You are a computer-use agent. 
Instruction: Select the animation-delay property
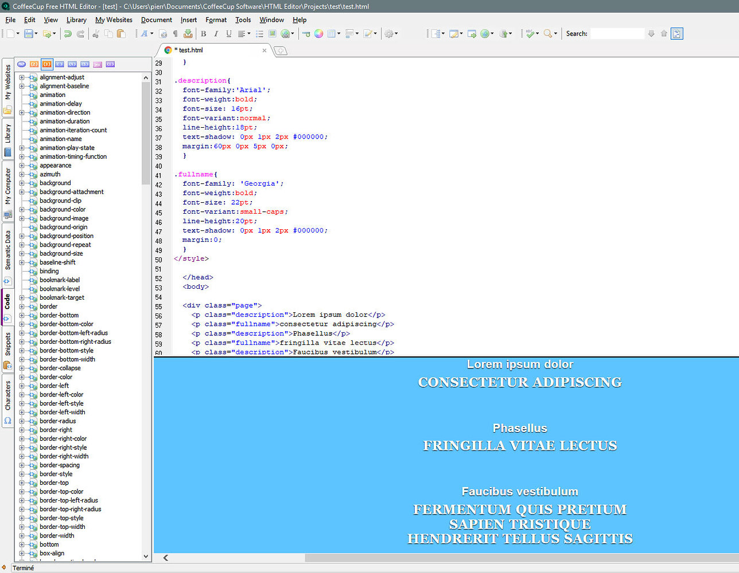(61, 104)
